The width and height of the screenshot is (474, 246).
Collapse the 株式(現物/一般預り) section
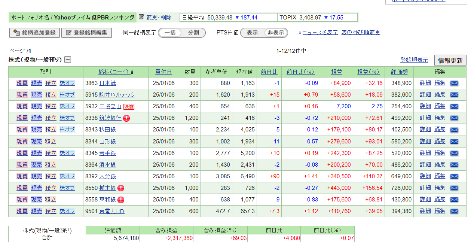tap(68, 60)
